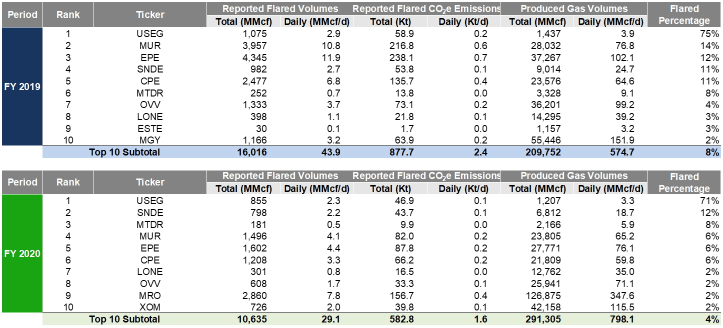Click the 75% flared percentage for USEG
This screenshot has width=723, height=328.
710,33
